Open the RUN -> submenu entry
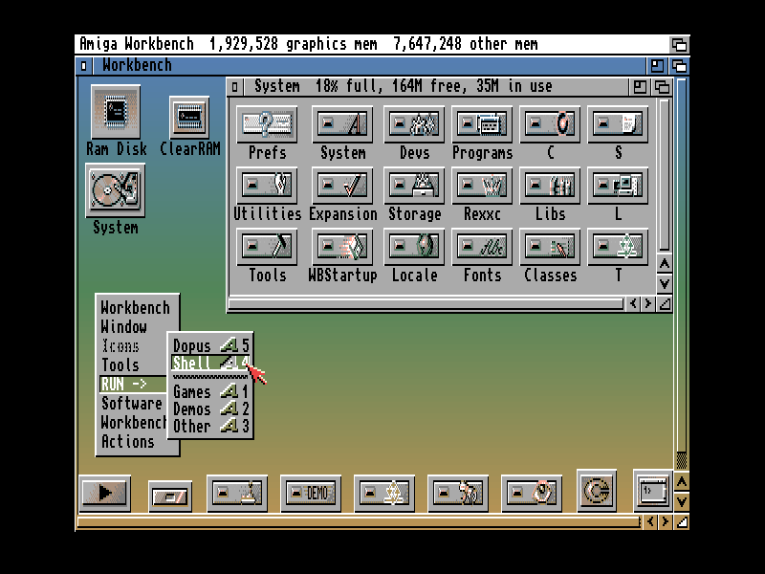 (134, 384)
